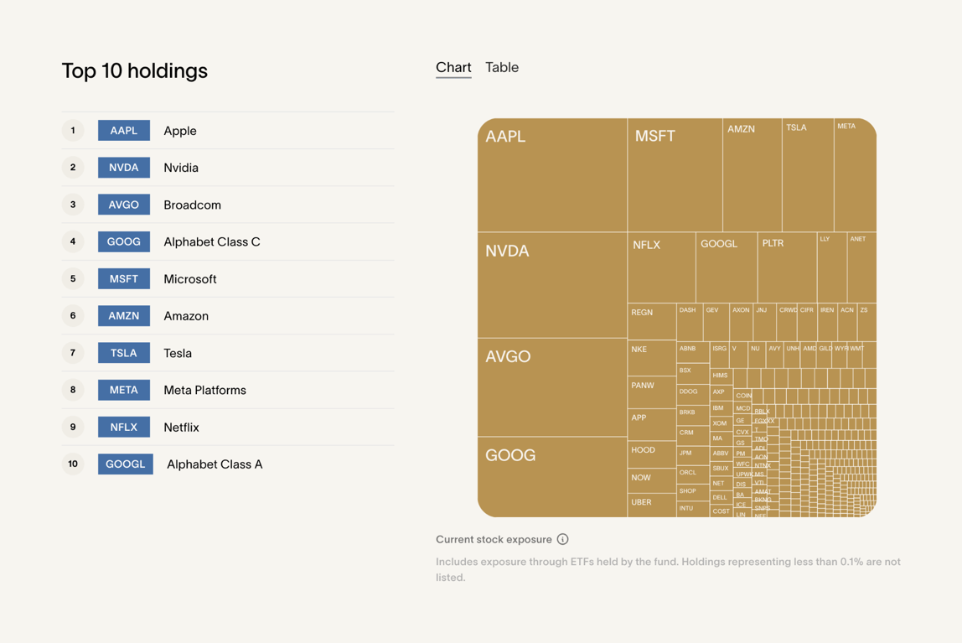This screenshot has height=643, width=962.
Task: Click the NFLX tile in the treemap
Action: (x=661, y=267)
